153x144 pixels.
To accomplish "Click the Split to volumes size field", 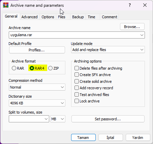I will pyautogui.click(x=29, y=119).
